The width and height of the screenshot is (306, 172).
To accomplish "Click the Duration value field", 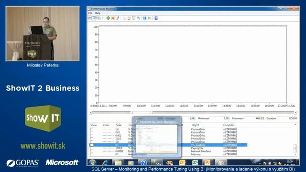I will tap(287, 118).
